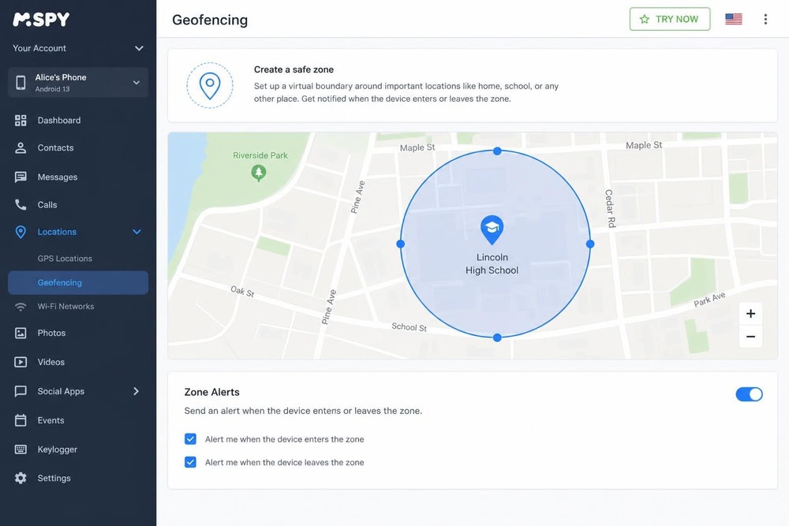Click the Lincoln High School graduation marker
Image resolution: width=789 pixels, height=526 pixels.
tap(492, 229)
